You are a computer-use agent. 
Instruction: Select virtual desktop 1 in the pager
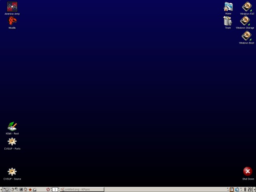[55, 190]
